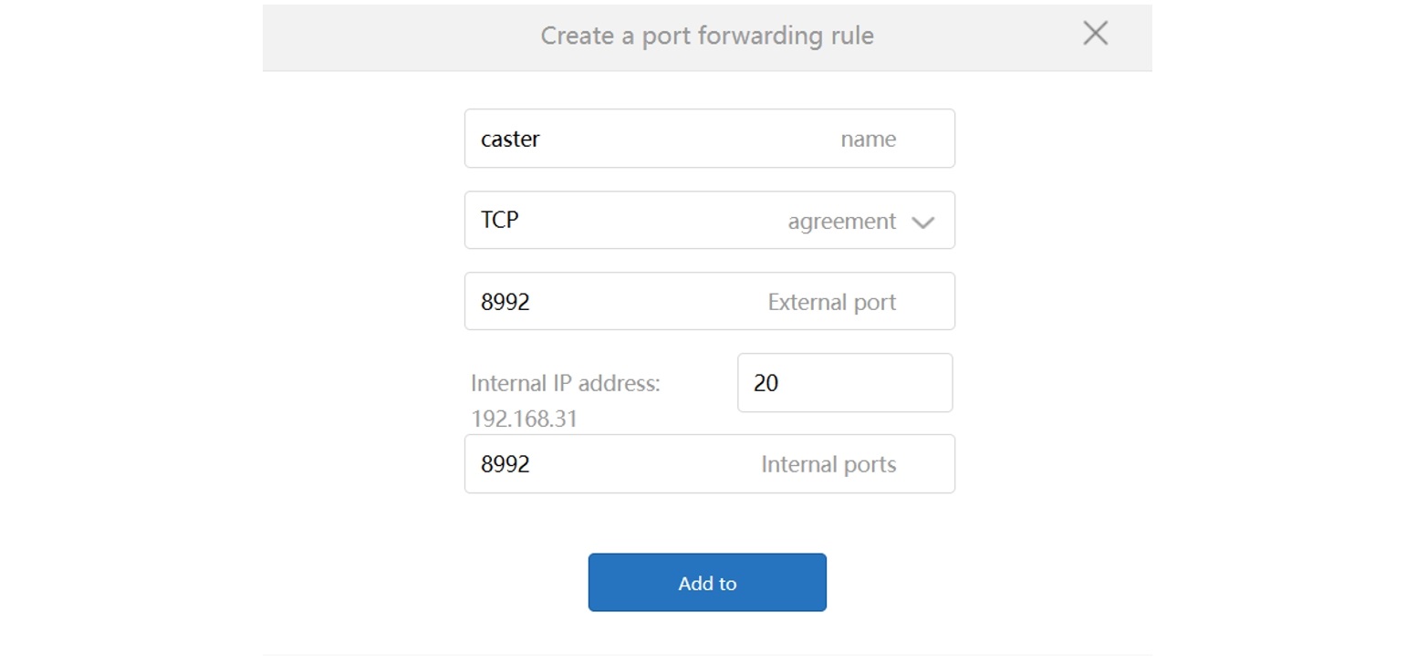Click the chevron arrow on protocol dropdown
This screenshot has width=1427, height=663.
point(922,222)
